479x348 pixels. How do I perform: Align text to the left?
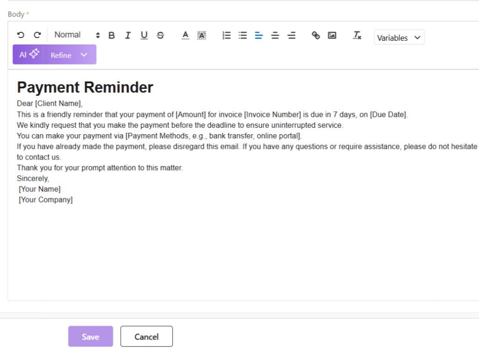(259, 35)
